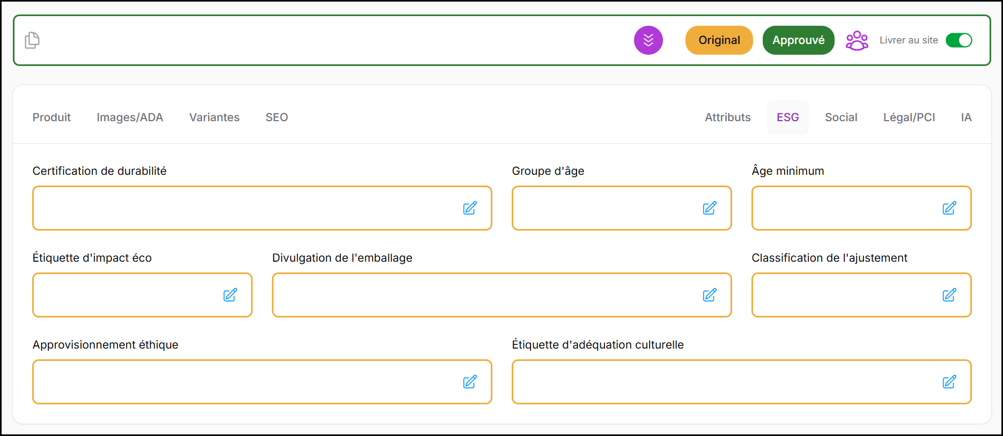Screen dimensions: 1003x436
Task: Go to the Variantes tab
Action: [x=214, y=117]
